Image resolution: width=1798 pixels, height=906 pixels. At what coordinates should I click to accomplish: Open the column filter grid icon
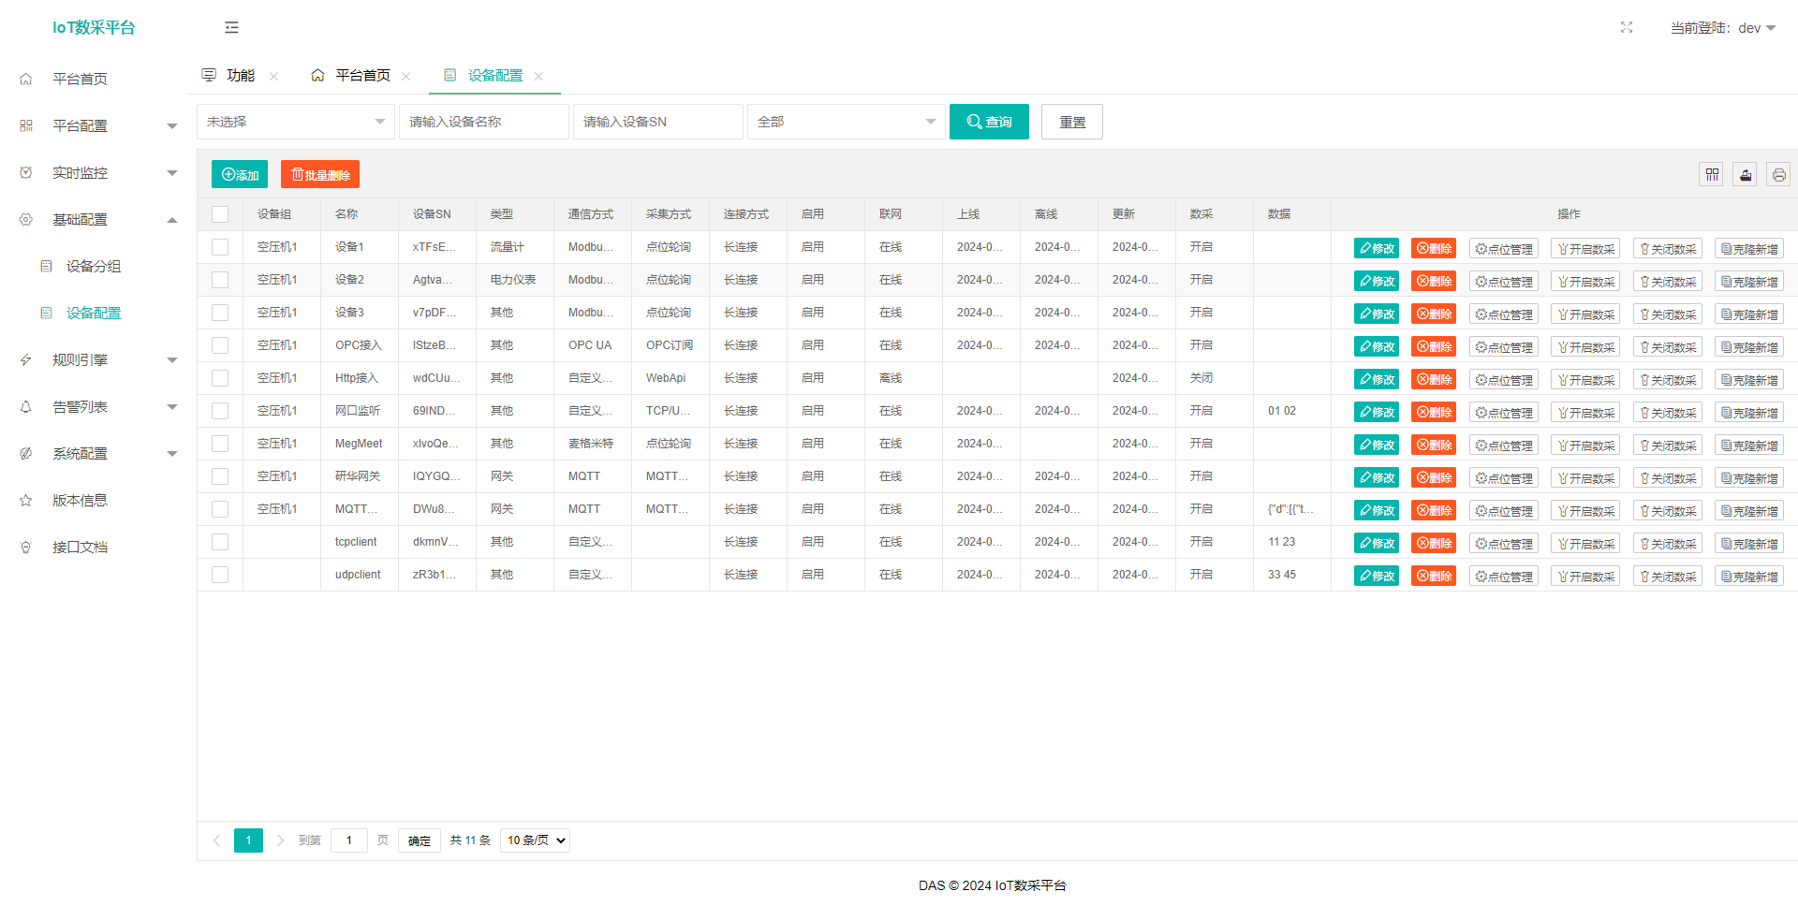point(1712,174)
